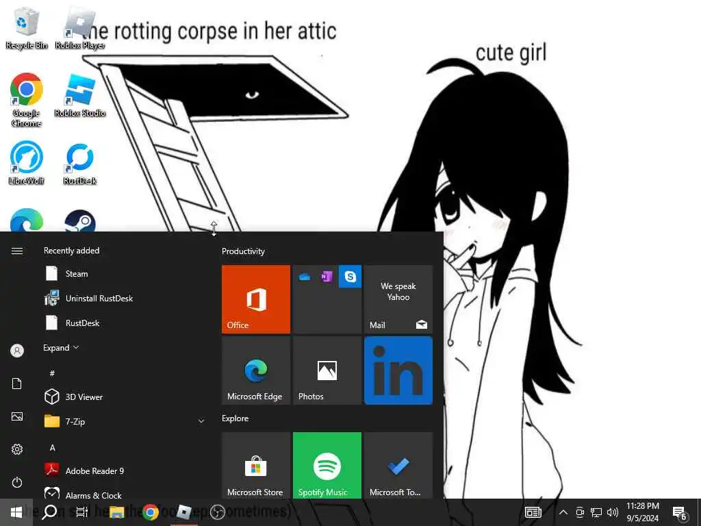This screenshot has height=526, width=701.
Task: Open network status tray icon
Action: [596, 512]
